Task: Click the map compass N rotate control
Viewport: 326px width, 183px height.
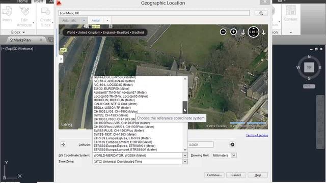Action: click(x=253, y=32)
